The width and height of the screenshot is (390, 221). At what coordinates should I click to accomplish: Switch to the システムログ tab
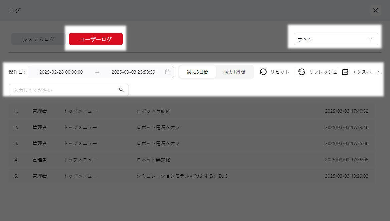pyautogui.click(x=38, y=39)
